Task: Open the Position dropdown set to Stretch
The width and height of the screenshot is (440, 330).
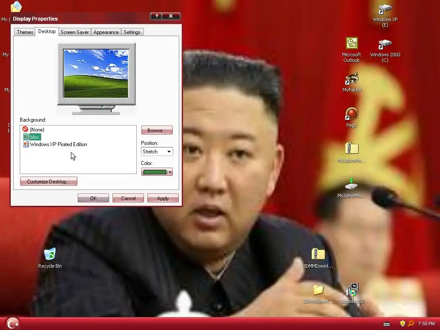Action: [x=157, y=152]
